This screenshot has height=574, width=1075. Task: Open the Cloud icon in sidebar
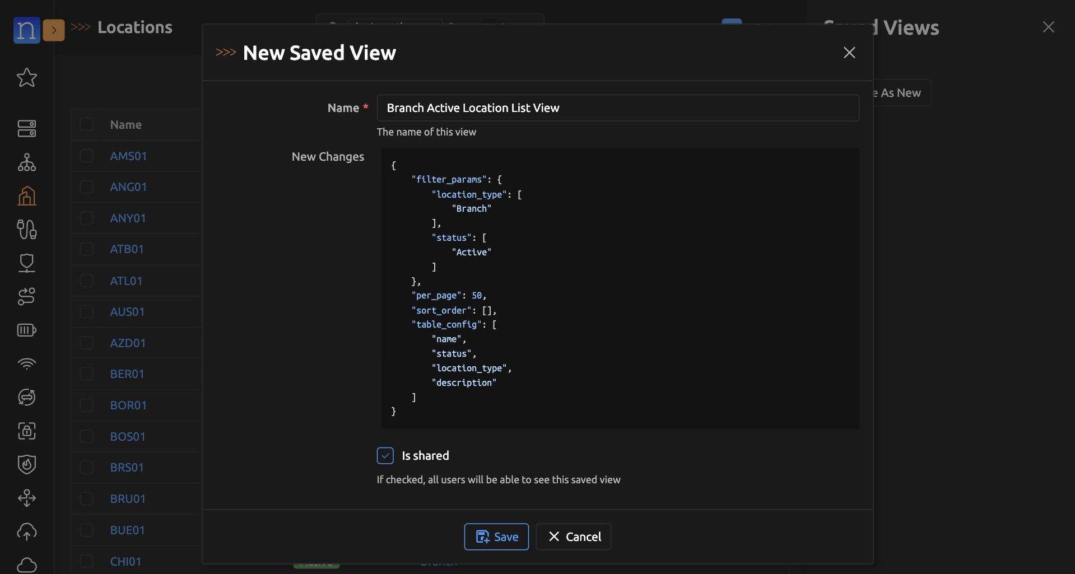[27, 564]
